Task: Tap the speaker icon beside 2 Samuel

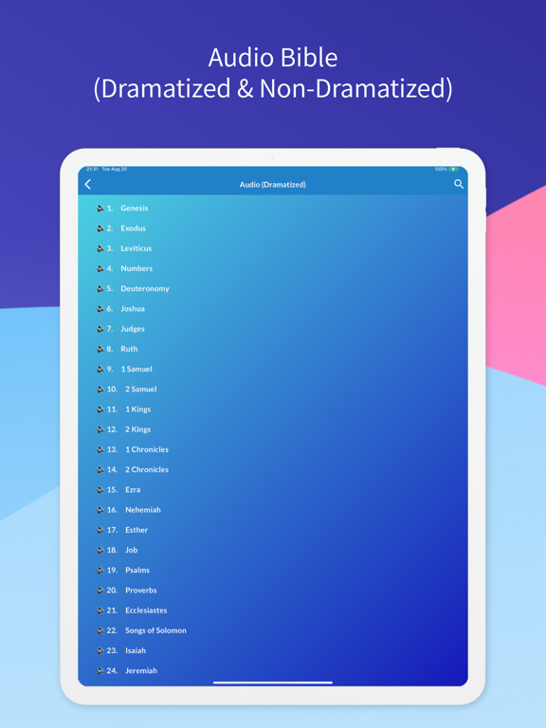Action: (100, 390)
